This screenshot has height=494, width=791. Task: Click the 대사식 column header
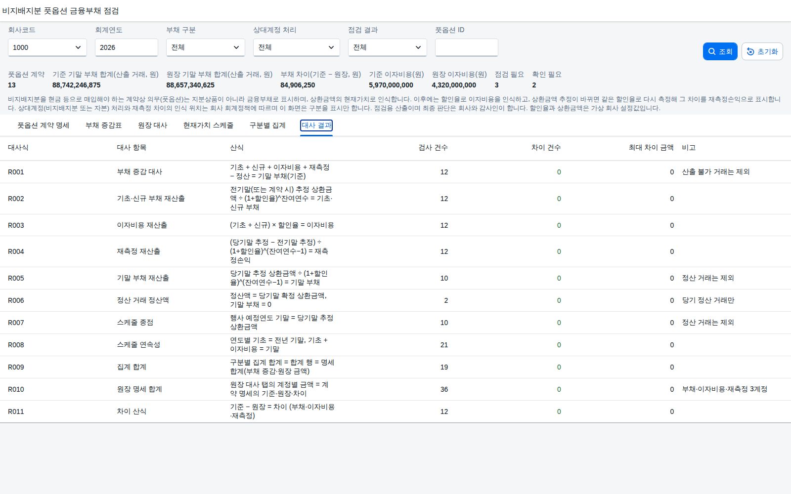tap(18, 148)
